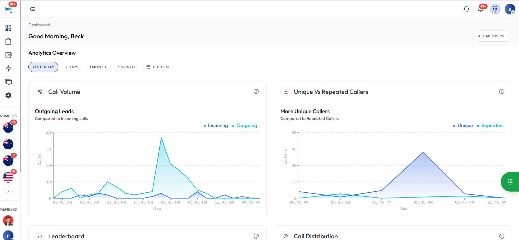Open the green floating dialpad button
Screen dimensions: 519x240
tap(510, 182)
